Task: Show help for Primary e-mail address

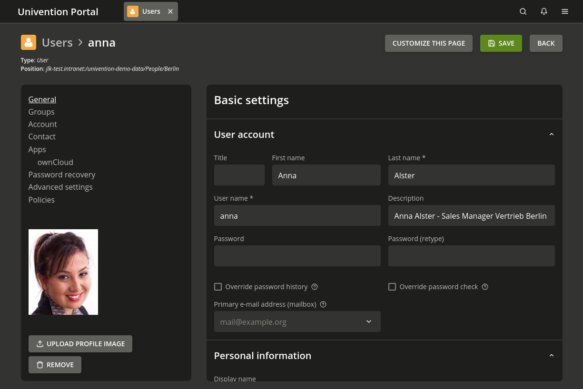Action: click(323, 304)
